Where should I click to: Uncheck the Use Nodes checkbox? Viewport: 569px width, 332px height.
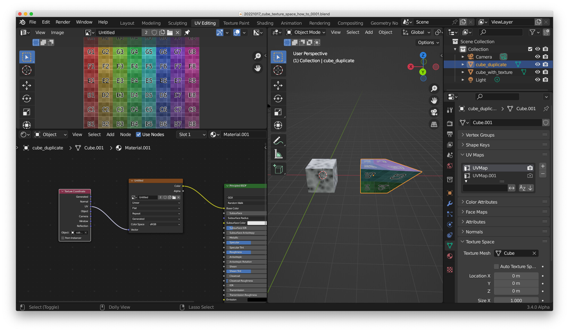tap(138, 134)
